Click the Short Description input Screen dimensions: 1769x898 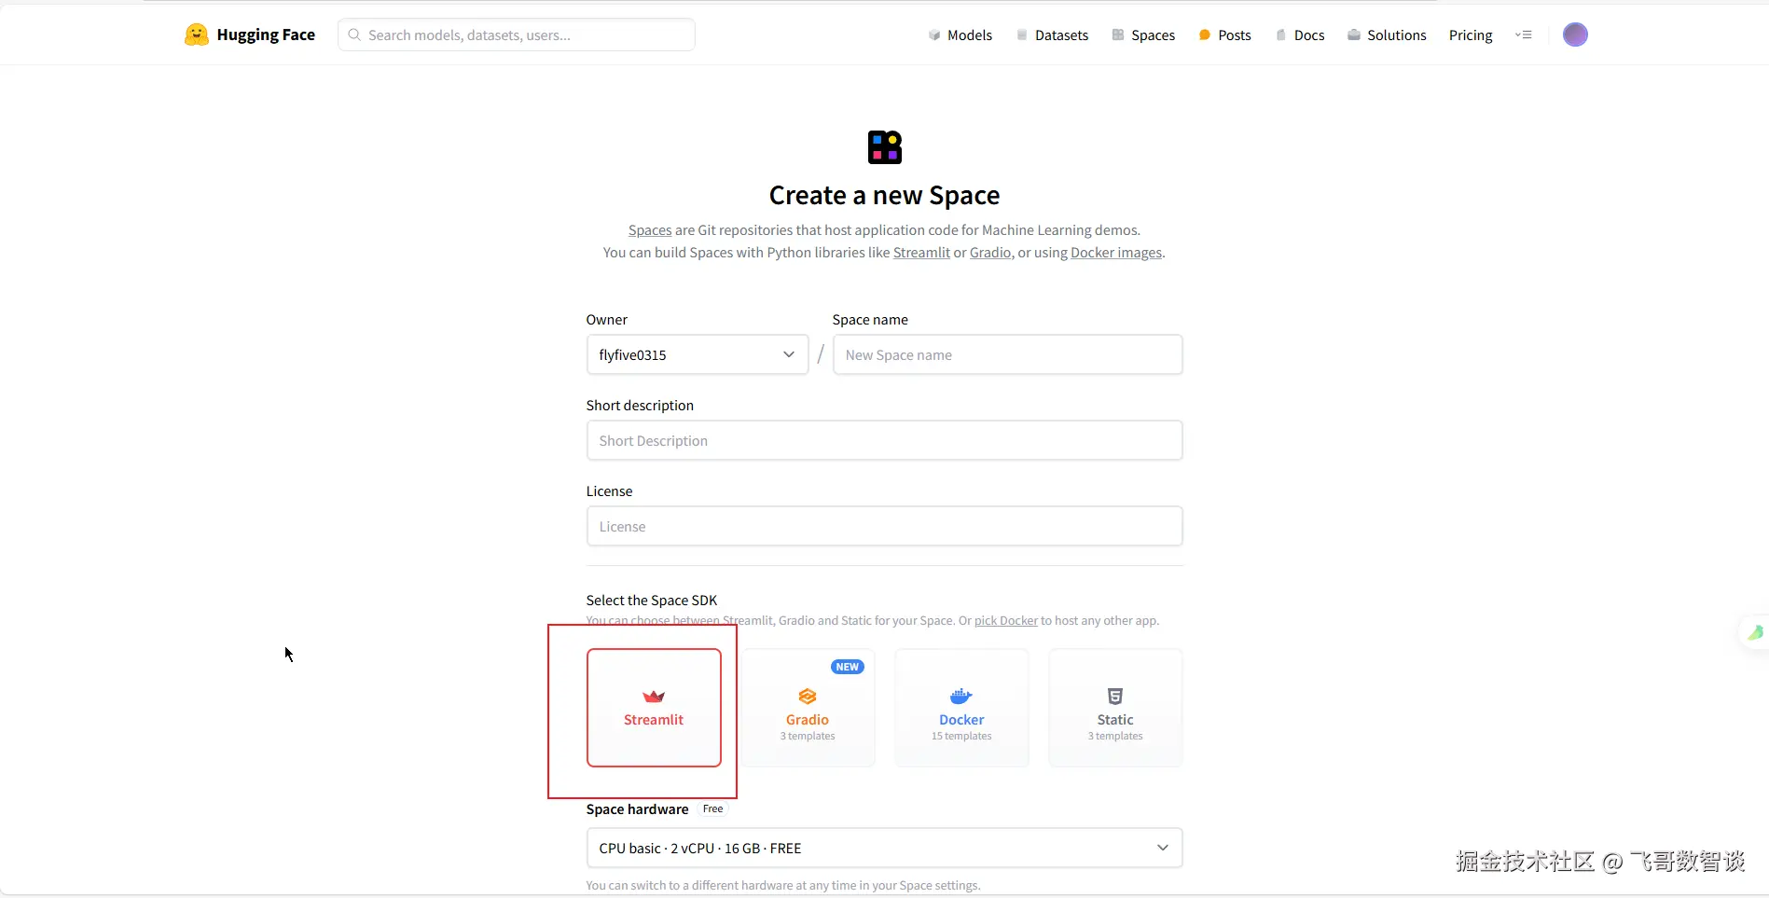884,440
